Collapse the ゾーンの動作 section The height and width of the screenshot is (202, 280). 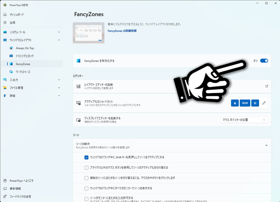266,146
